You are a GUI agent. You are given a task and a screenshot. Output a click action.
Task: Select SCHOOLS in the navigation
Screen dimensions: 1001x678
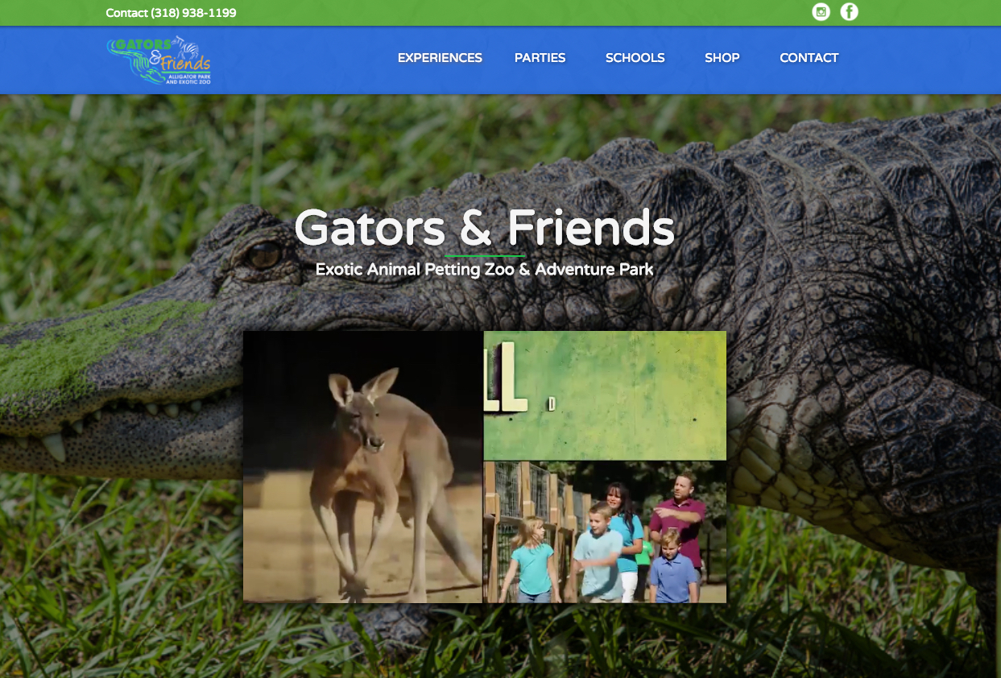click(x=635, y=58)
